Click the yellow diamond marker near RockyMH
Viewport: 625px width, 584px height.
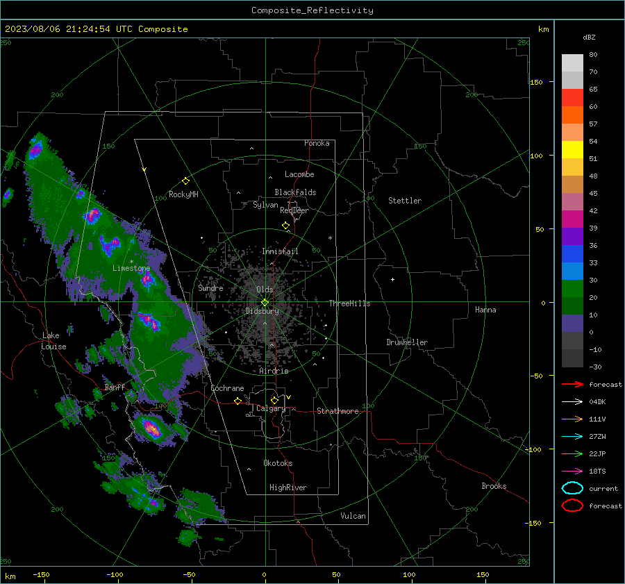click(185, 181)
